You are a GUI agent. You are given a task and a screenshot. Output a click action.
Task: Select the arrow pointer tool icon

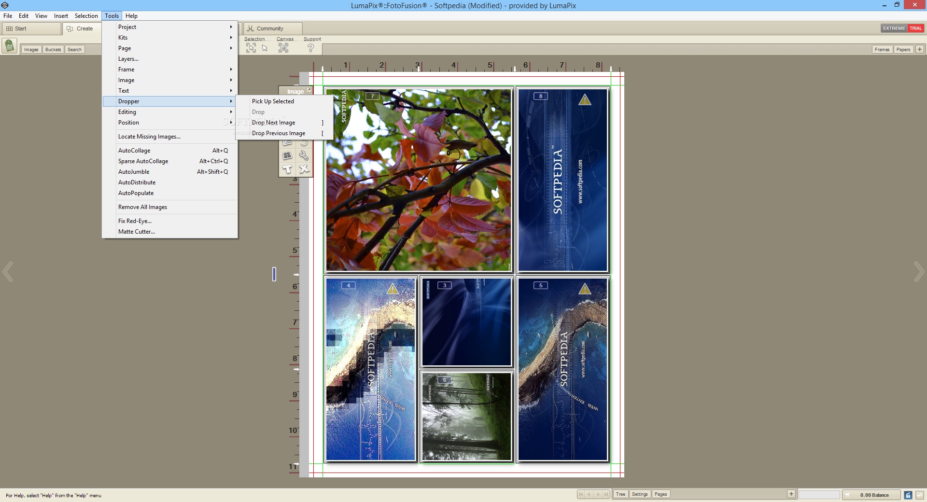265,48
